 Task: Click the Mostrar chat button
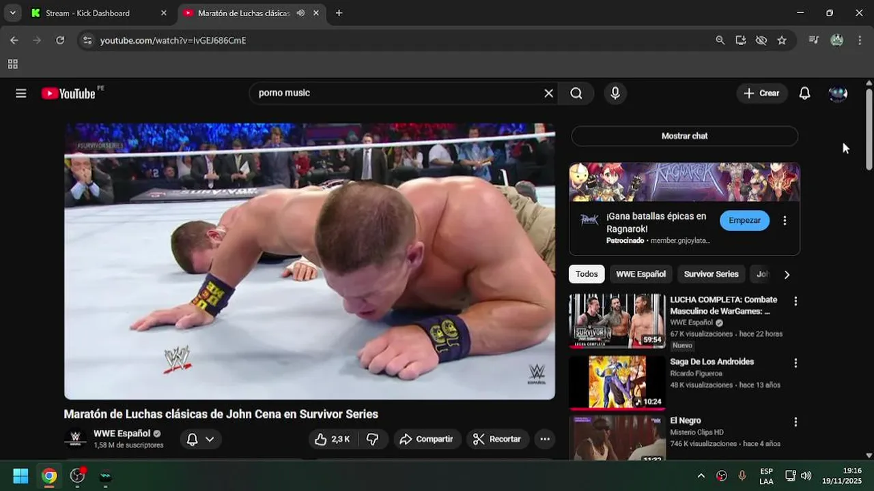(684, 136)
